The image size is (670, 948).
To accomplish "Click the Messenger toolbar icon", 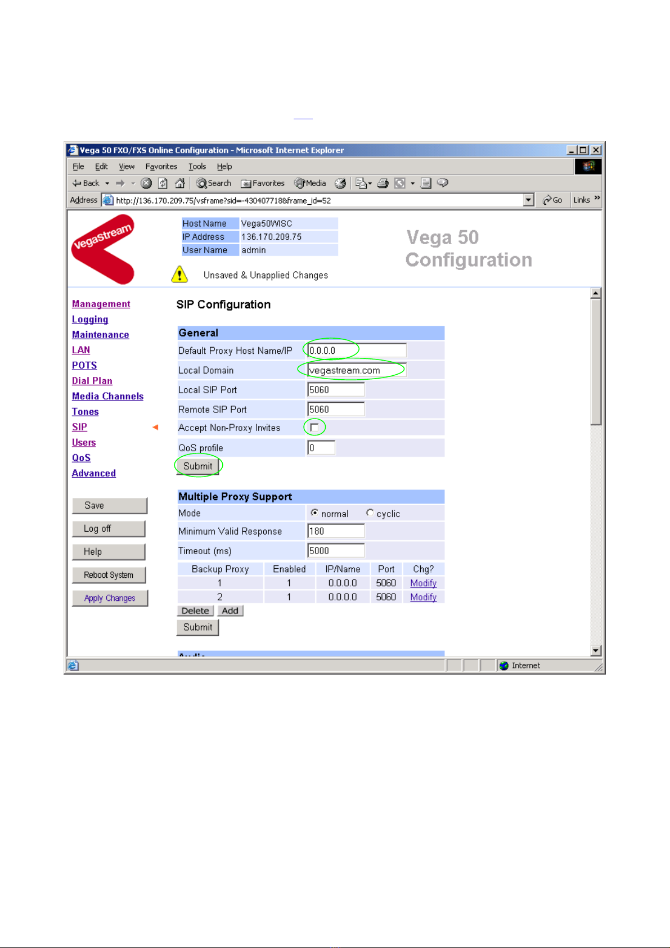I will point(443,183).
